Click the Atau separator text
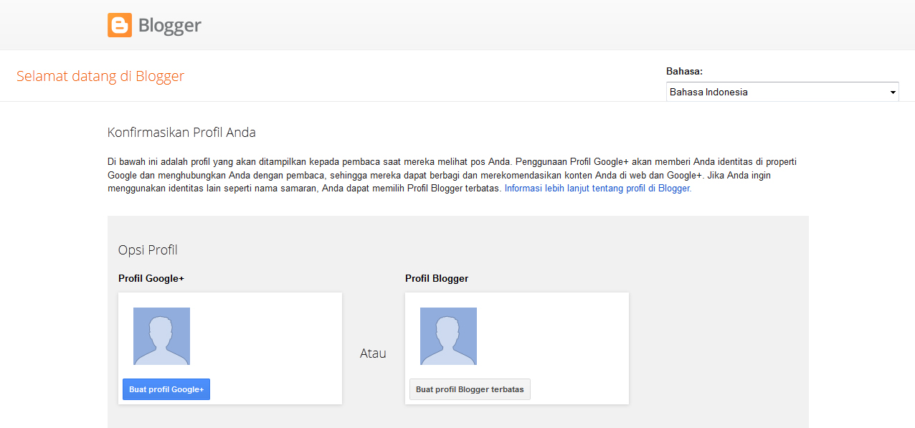The image size is (915, 428). click(x=373, y=353)
